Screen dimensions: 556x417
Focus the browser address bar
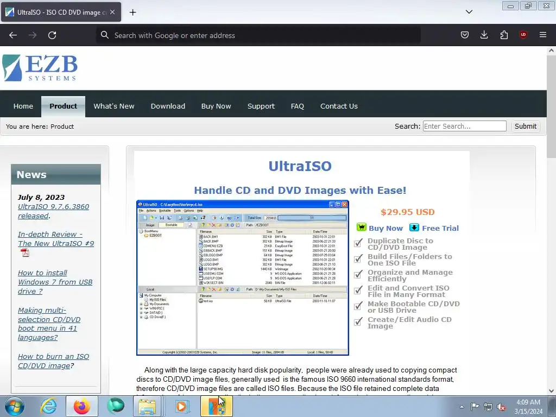click(x=258, y=35)
